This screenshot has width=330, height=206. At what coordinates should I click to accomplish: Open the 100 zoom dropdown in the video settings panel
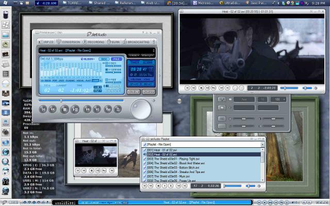278,99
